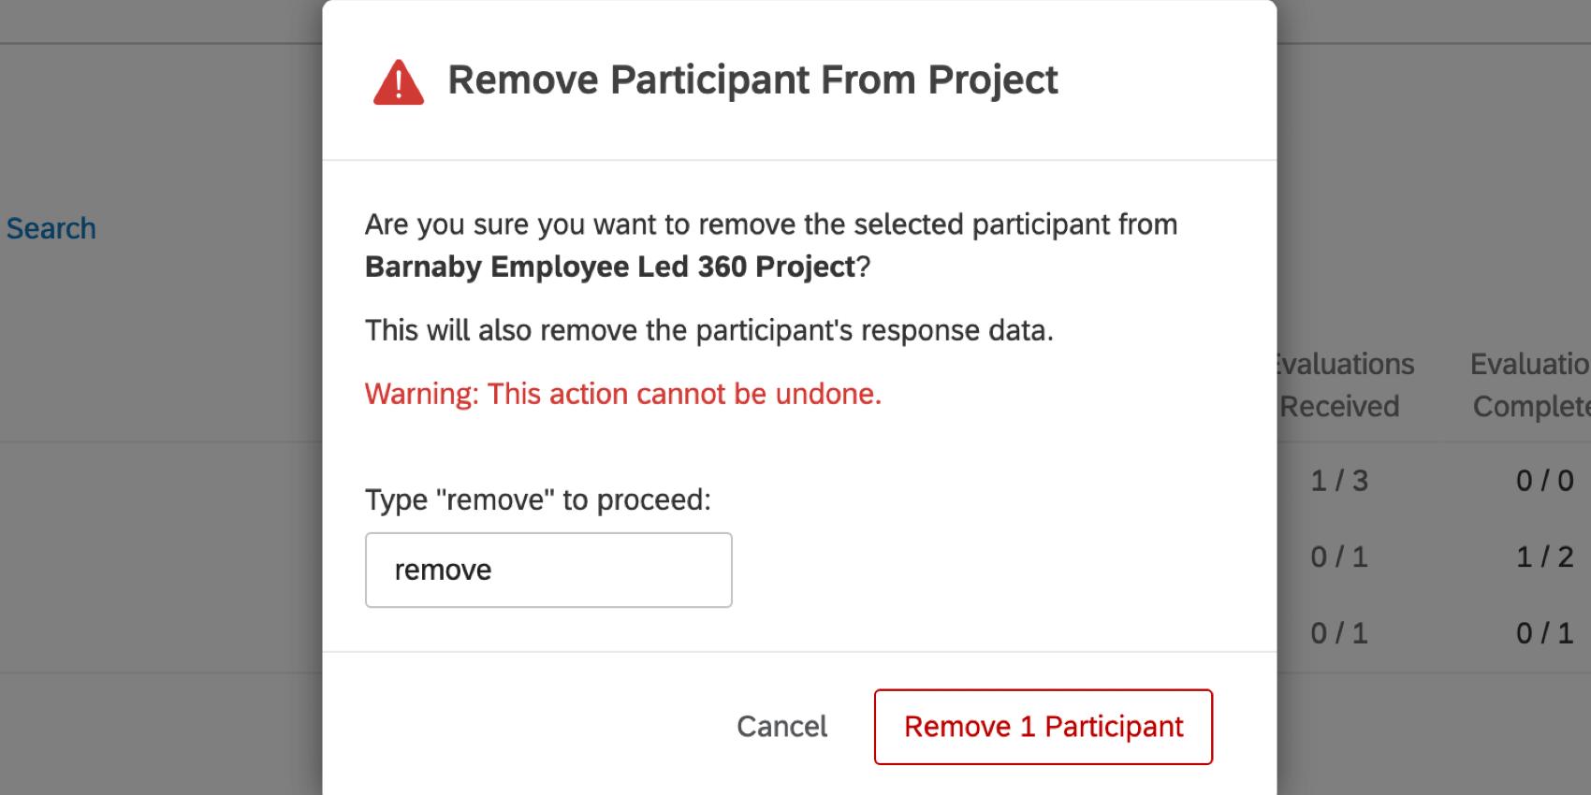
Task: Click the 0 / 0 evaluations complete value
Action: (x=1542, y=480)
